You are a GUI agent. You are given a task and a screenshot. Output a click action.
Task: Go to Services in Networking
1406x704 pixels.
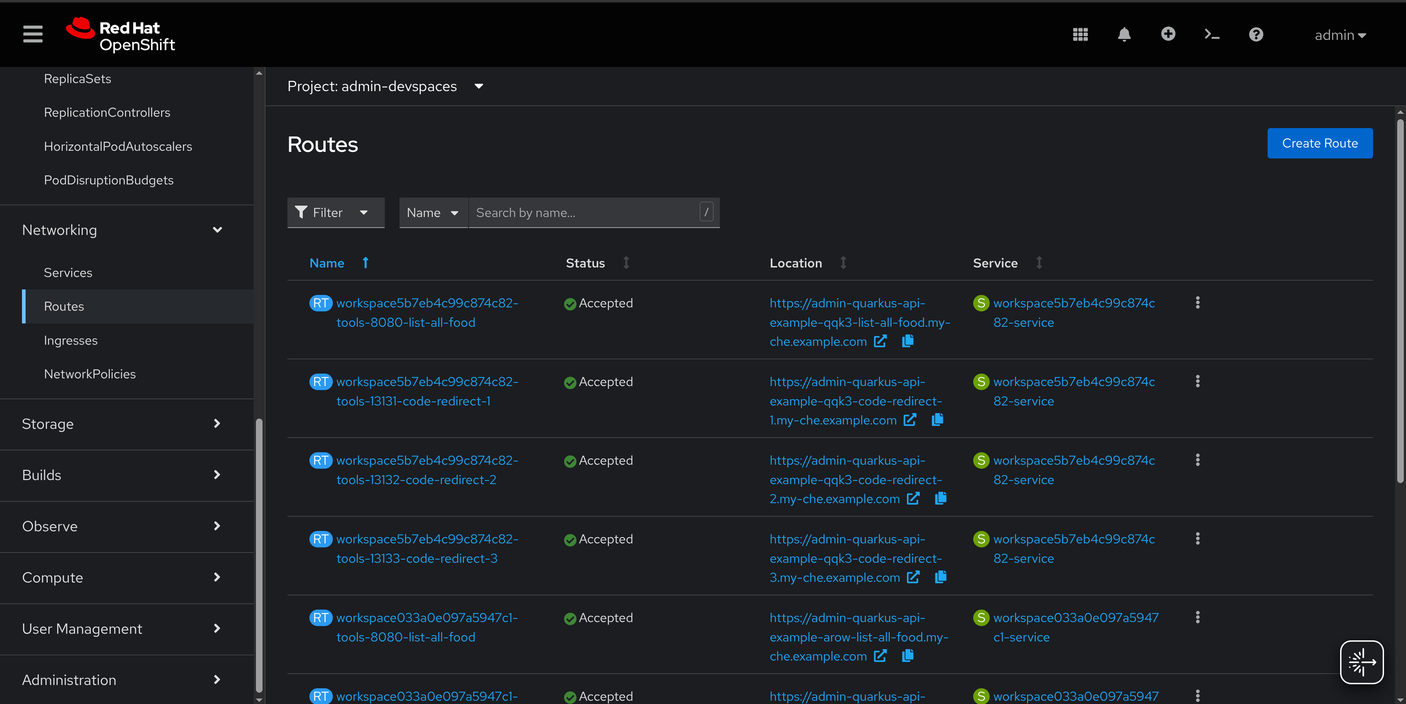pyautogui.click(x=68, y=273)
